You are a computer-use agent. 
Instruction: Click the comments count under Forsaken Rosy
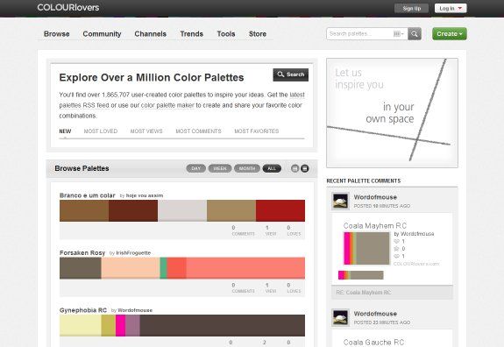click(243, 287)
